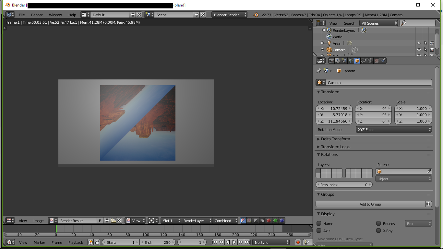The height and width of the screenshot is (249, 443).
Task: Toggle preview range clock icon
Action: click(90, 242)
